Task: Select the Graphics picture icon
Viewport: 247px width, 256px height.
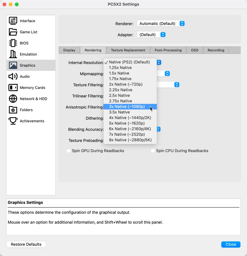Action: click(13, 65)
